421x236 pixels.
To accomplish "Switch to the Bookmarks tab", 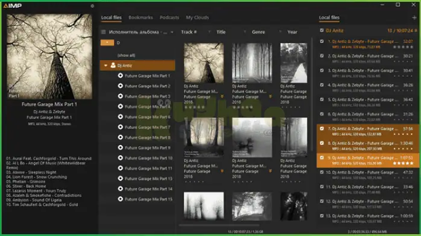I will [141, 17].
